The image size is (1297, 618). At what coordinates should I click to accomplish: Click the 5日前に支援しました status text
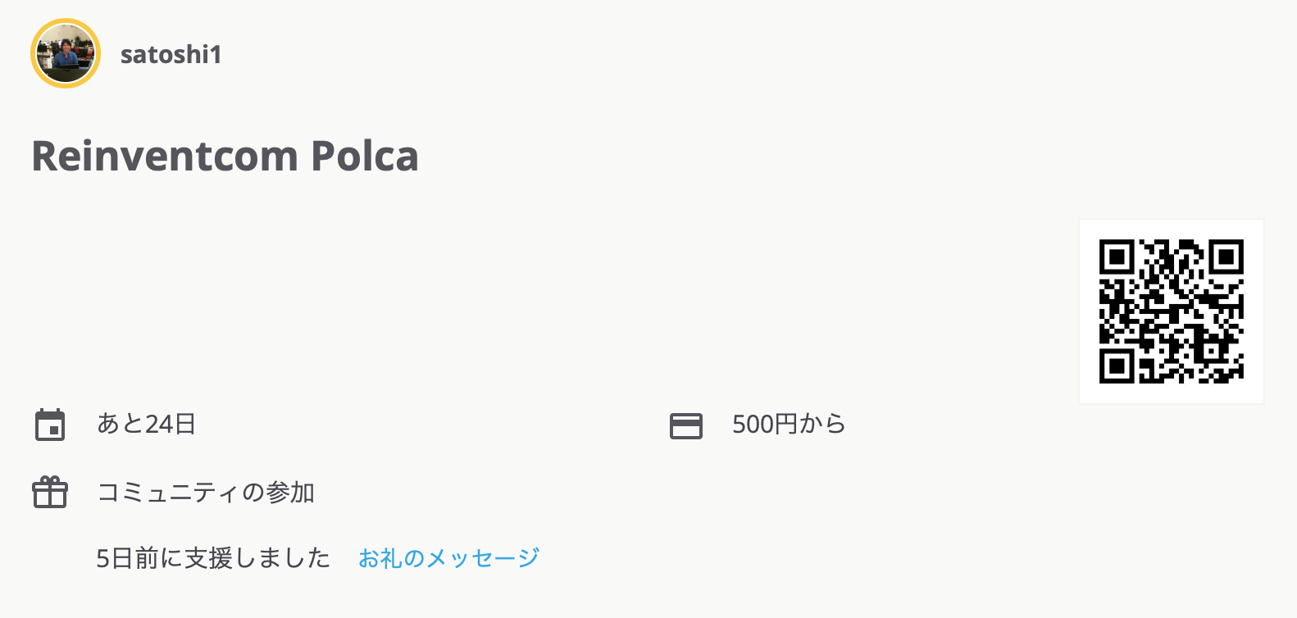[213, 558]
